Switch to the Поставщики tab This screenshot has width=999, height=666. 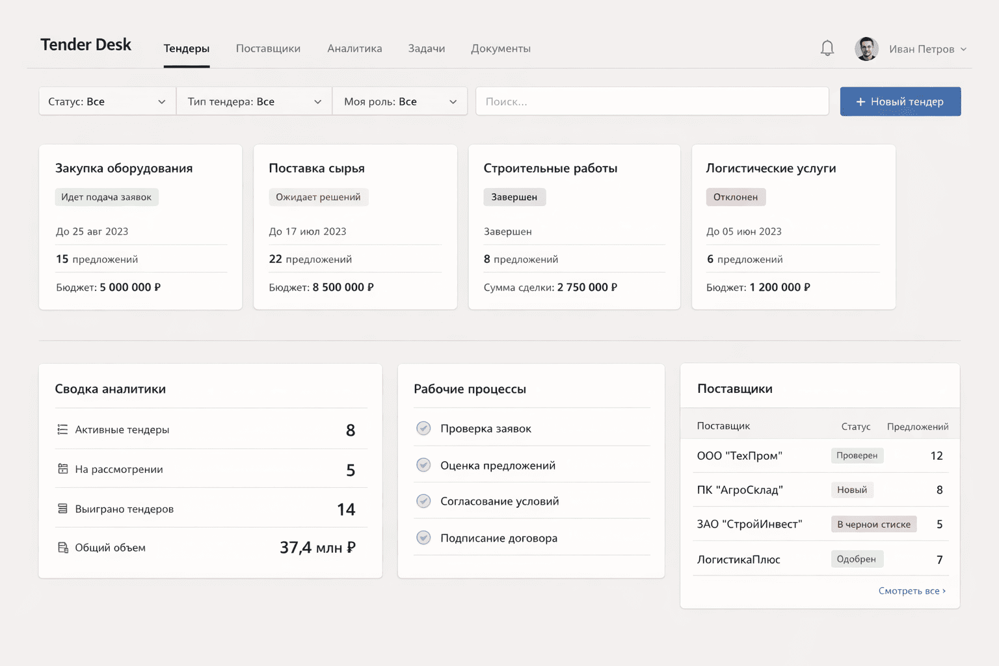(x=268, y=49)
